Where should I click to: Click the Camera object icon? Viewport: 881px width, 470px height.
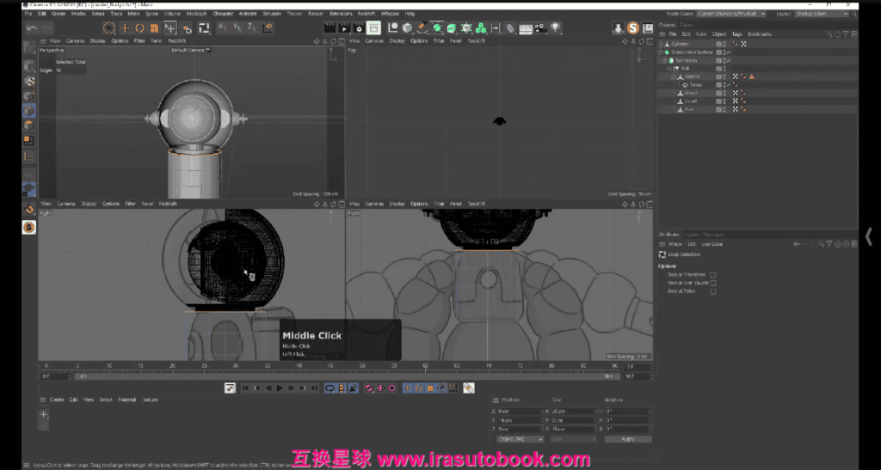point(540,28)
